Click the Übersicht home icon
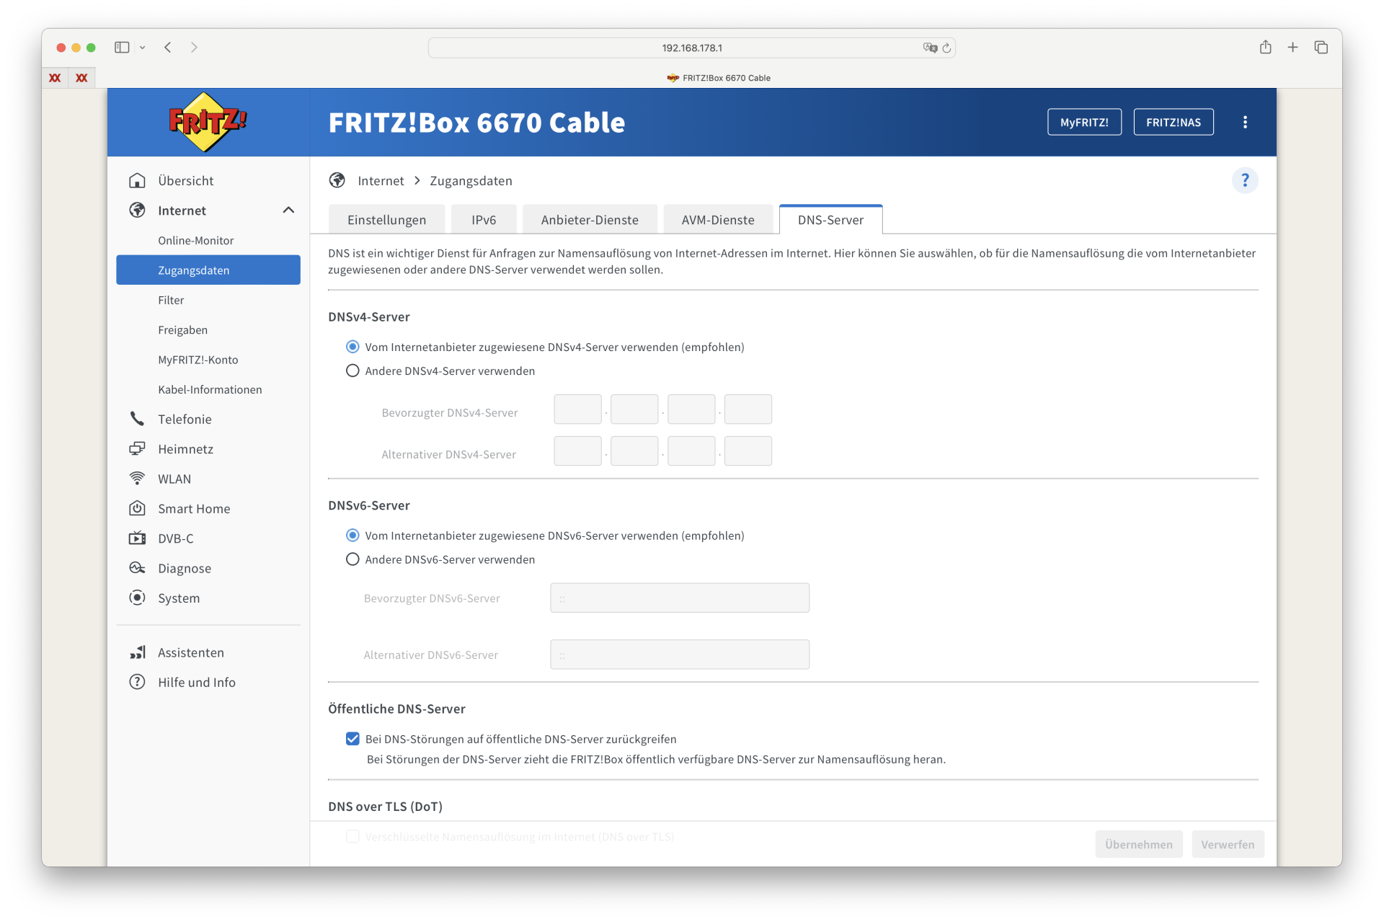This screenshot has height=922, width=1384. point(137,181)
